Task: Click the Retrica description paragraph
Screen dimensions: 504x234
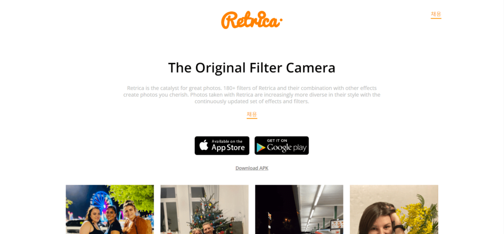Action: coord(252,95)
